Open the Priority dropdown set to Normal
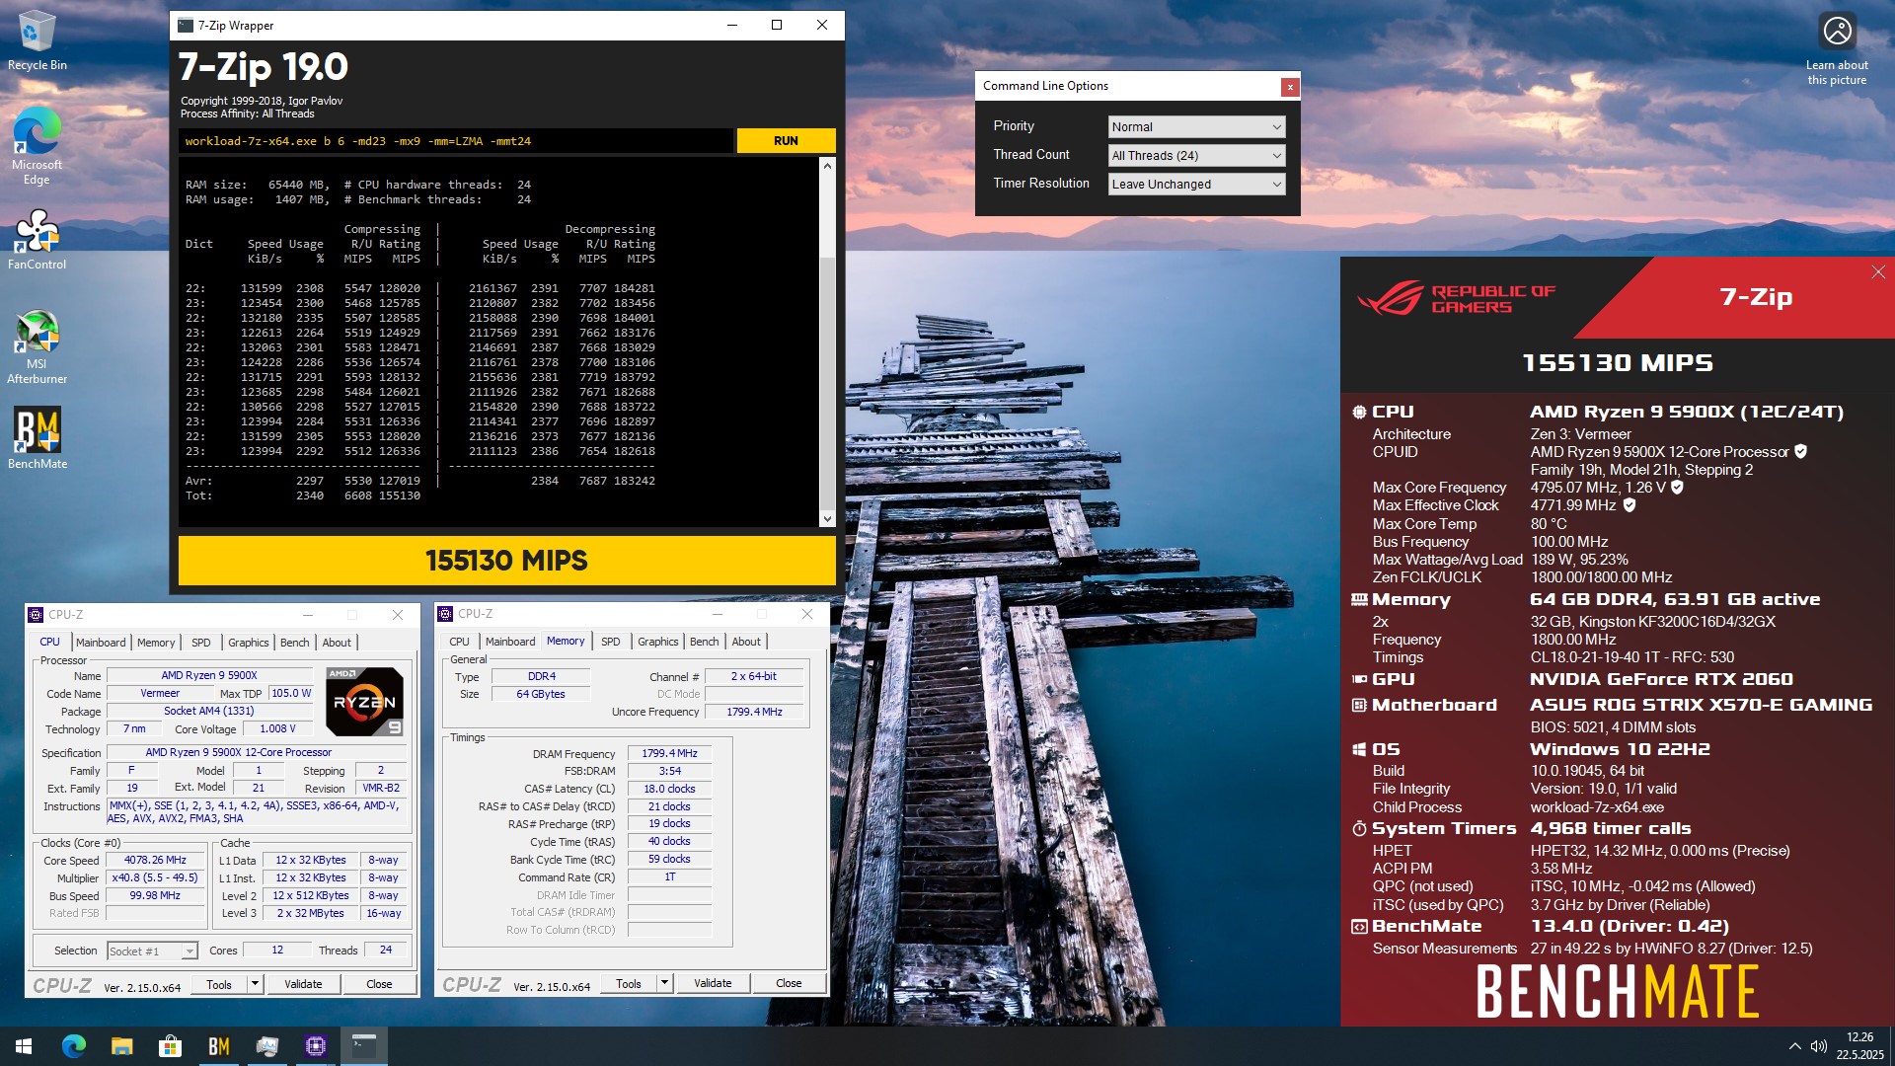The height and width of the screenshot is (1066, 1895). click(x=1196, y=127)
